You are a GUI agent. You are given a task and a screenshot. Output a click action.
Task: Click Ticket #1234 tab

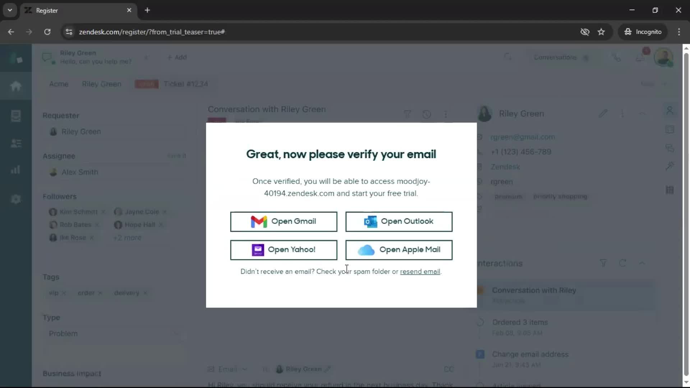(186, 84)
